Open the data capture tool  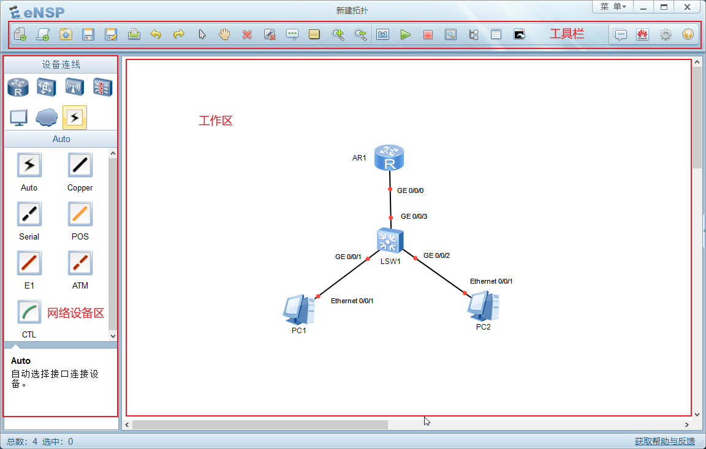pyautogui.click(x=450, y=34)
